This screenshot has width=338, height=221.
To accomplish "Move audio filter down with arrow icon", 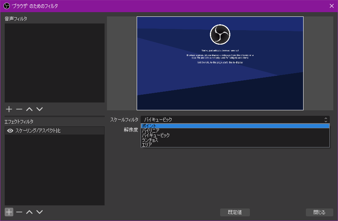I will (40, 109).
